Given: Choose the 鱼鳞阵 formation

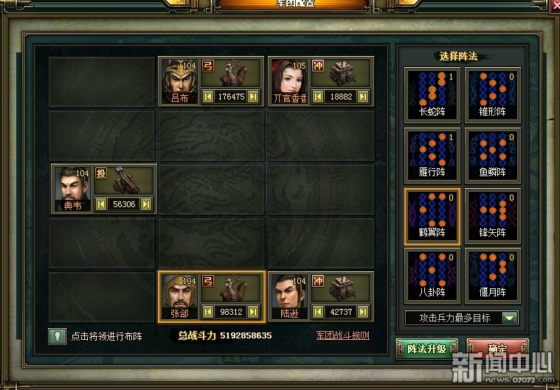Looking at the screenshot, I should (493, 156).
